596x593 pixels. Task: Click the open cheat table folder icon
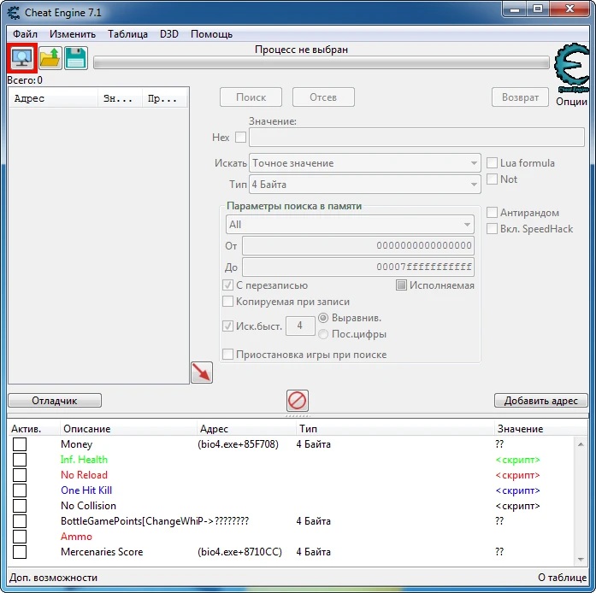[x=50, y=58]
